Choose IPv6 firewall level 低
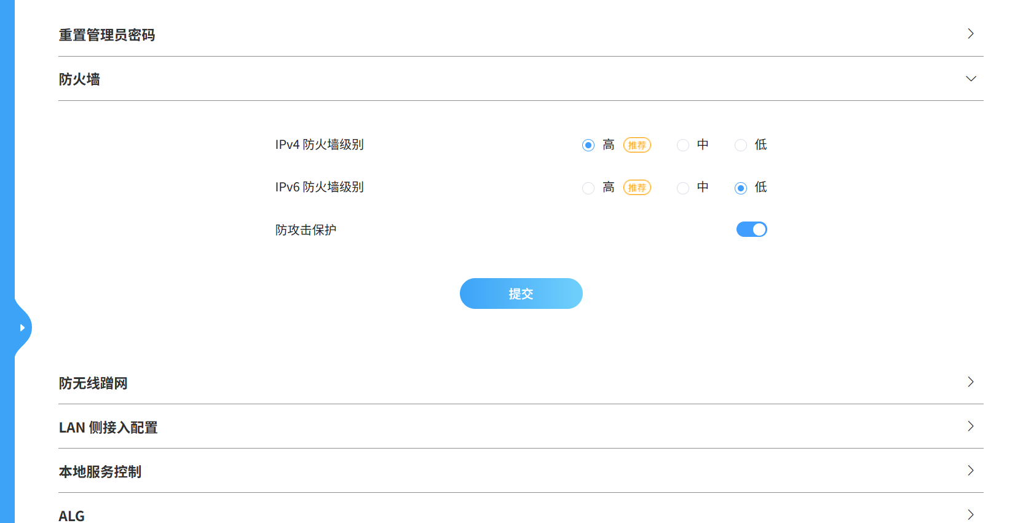Image resolution: width=1023 pixels, height=523 pixels. 741,188
